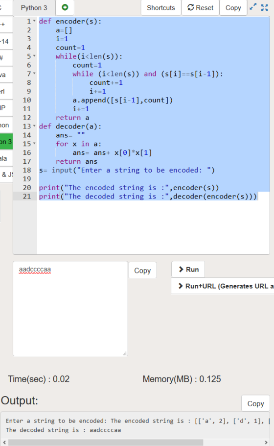Add a new file with green plus icon
274x446 pixels.
coord(65,7)
